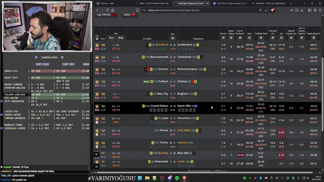This screenshot has width=324, height=182.
Task: Sort table by Skor column
Action: [173, 38]
